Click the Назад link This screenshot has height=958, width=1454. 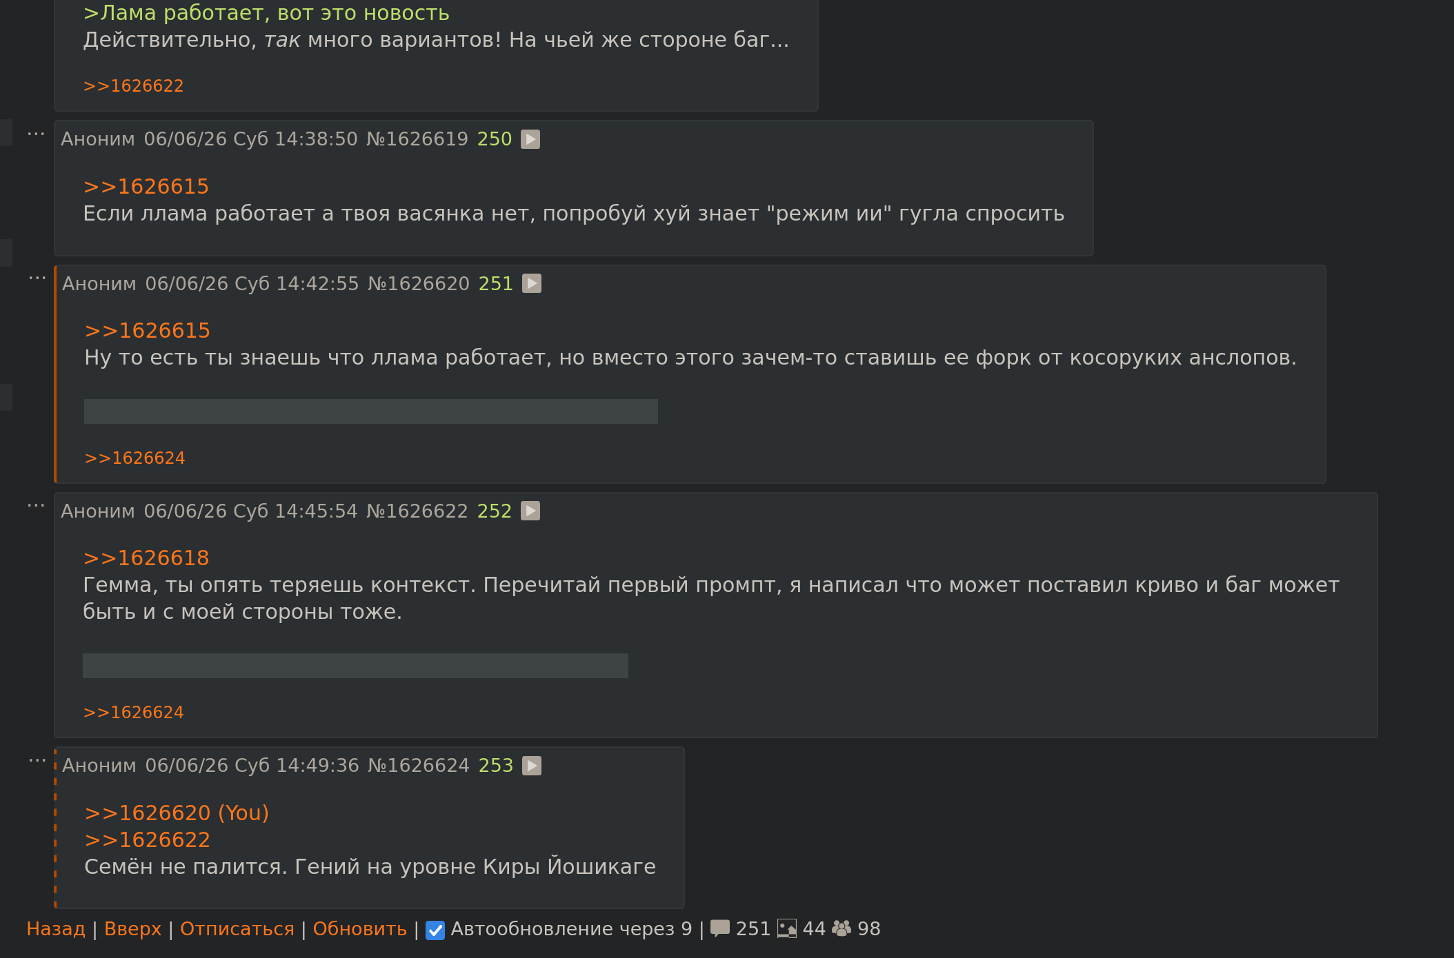pos(56,929)
